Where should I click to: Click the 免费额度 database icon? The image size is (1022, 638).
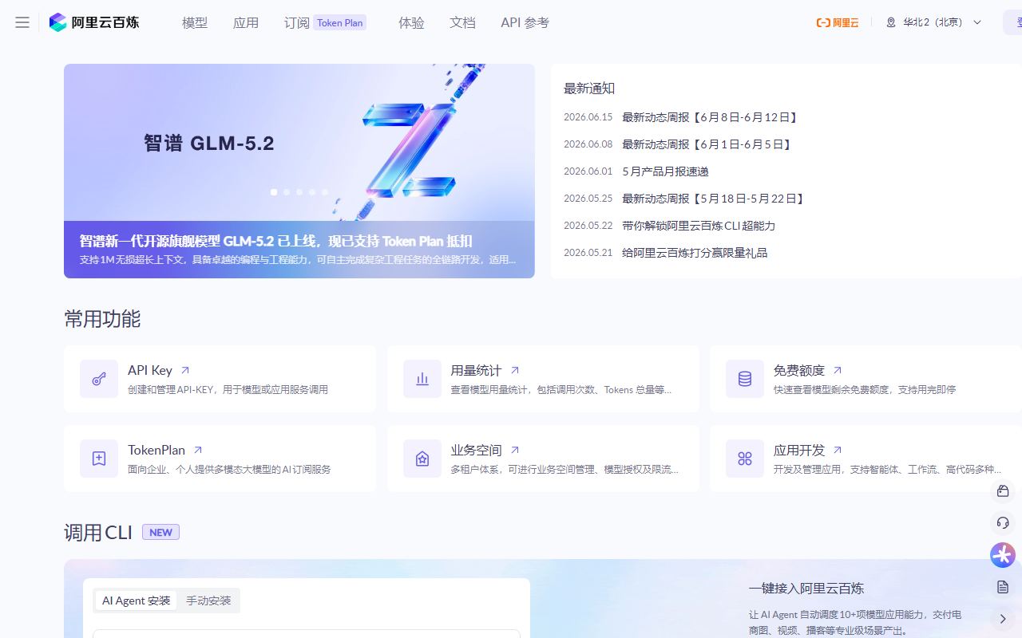tap(745, 379)
